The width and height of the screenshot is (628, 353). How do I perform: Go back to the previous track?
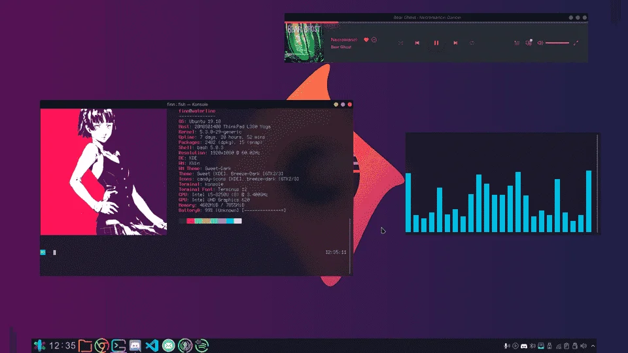tap(417, 43)
